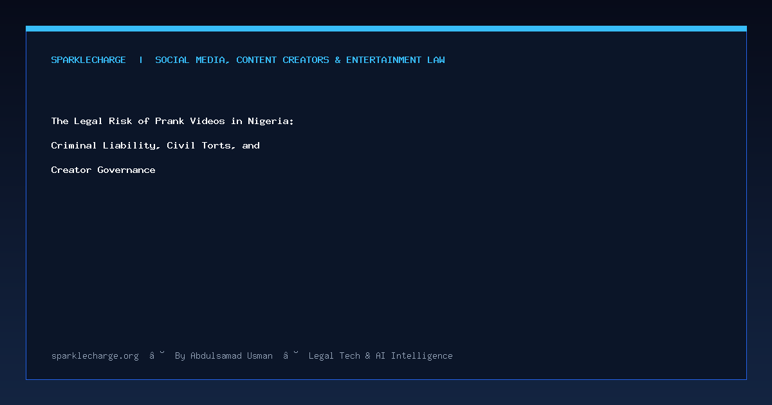Viewport: 772px width, 405px height.
Task: Click the line 'Criminal Liability, Civil Torts, and'
Action: [156, 145]
